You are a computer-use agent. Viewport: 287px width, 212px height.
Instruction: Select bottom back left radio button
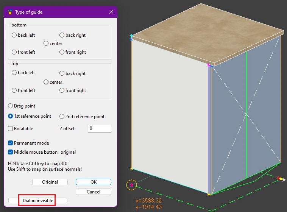click(x=14, y=35)
